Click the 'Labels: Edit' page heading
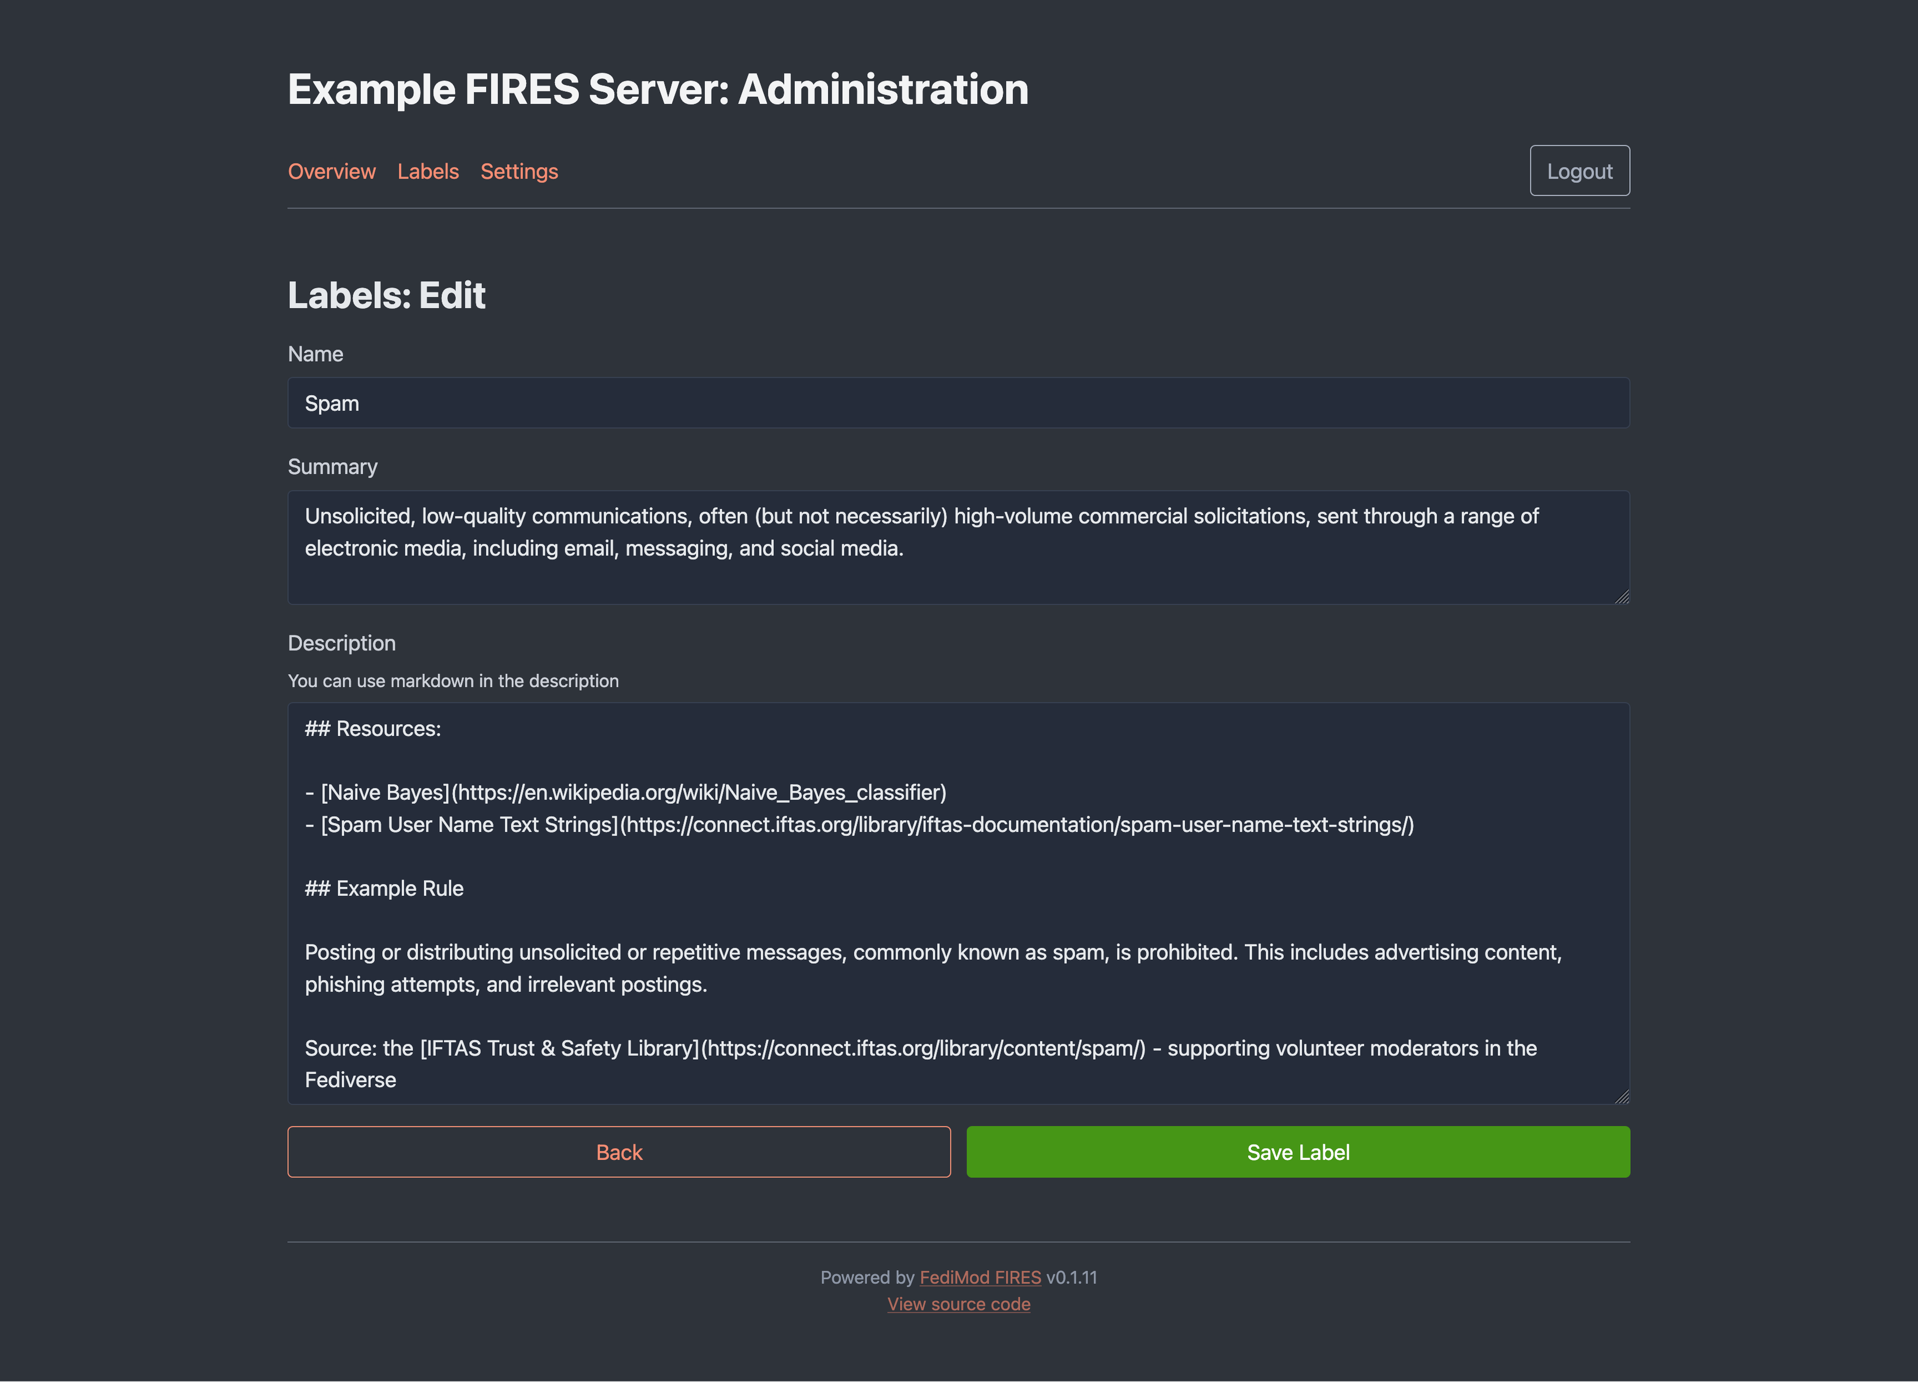Screen dimensions: 1918x1382 coord(387,296)
